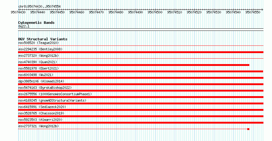
Task: Click the shorter red bar under nsv4740390
Action: [x=134, y=65]
